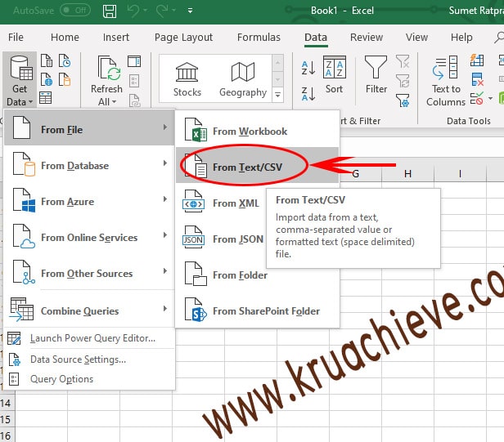Open the Sort dialog button
The height and width of the screenshot is (442, 504).
[x=335, y=75]
